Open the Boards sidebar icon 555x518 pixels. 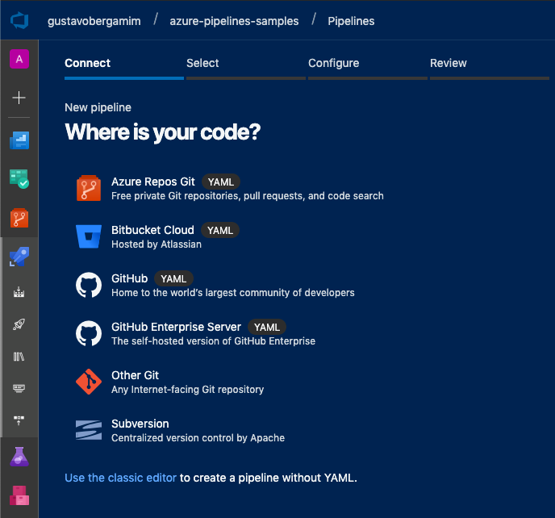click(x=19, y=179)
